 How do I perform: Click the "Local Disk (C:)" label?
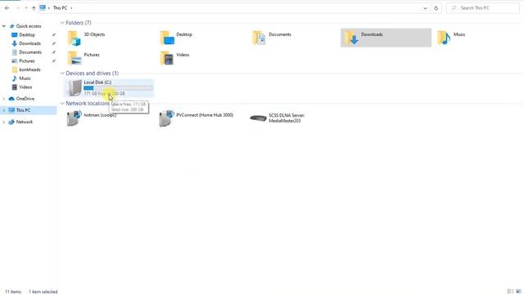[x=97, y=82]
